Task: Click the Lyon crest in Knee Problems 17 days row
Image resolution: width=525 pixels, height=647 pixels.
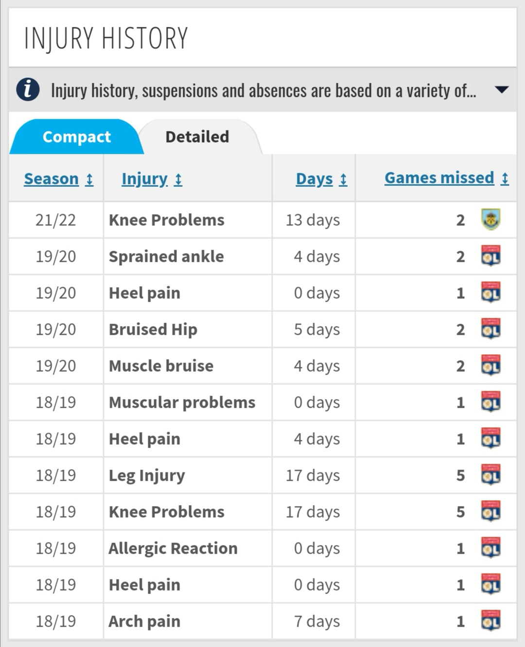Action: pyautogui.click(x=490, y=511)
